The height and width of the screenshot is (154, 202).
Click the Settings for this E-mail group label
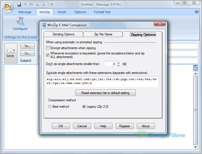click(x=20, y=37)
